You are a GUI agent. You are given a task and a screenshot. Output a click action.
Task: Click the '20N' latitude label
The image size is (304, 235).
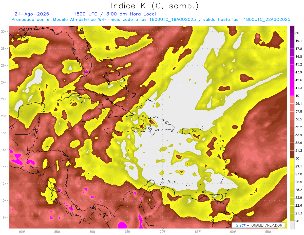(x=4, y=116)
